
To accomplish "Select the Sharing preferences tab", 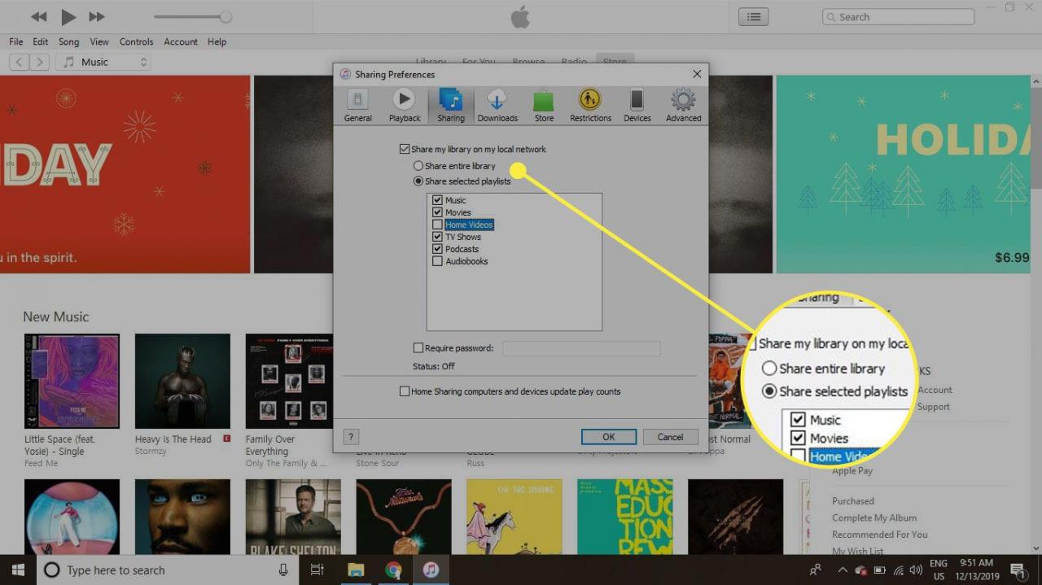I will pyautogui.click(x=450, y=106).
